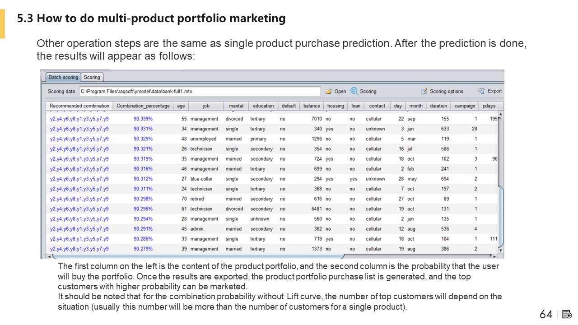Click the Export icon
This screenshot has height=325, width=578.
tap(482, 91)
